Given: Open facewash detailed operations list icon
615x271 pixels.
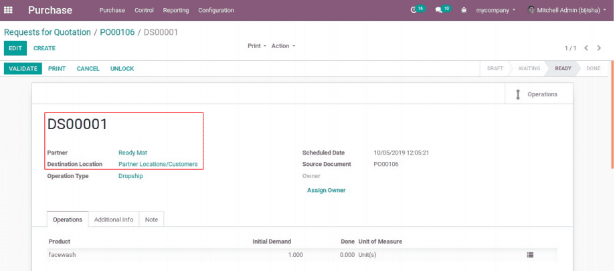Looking at the screenshot, I should (530, 255).
